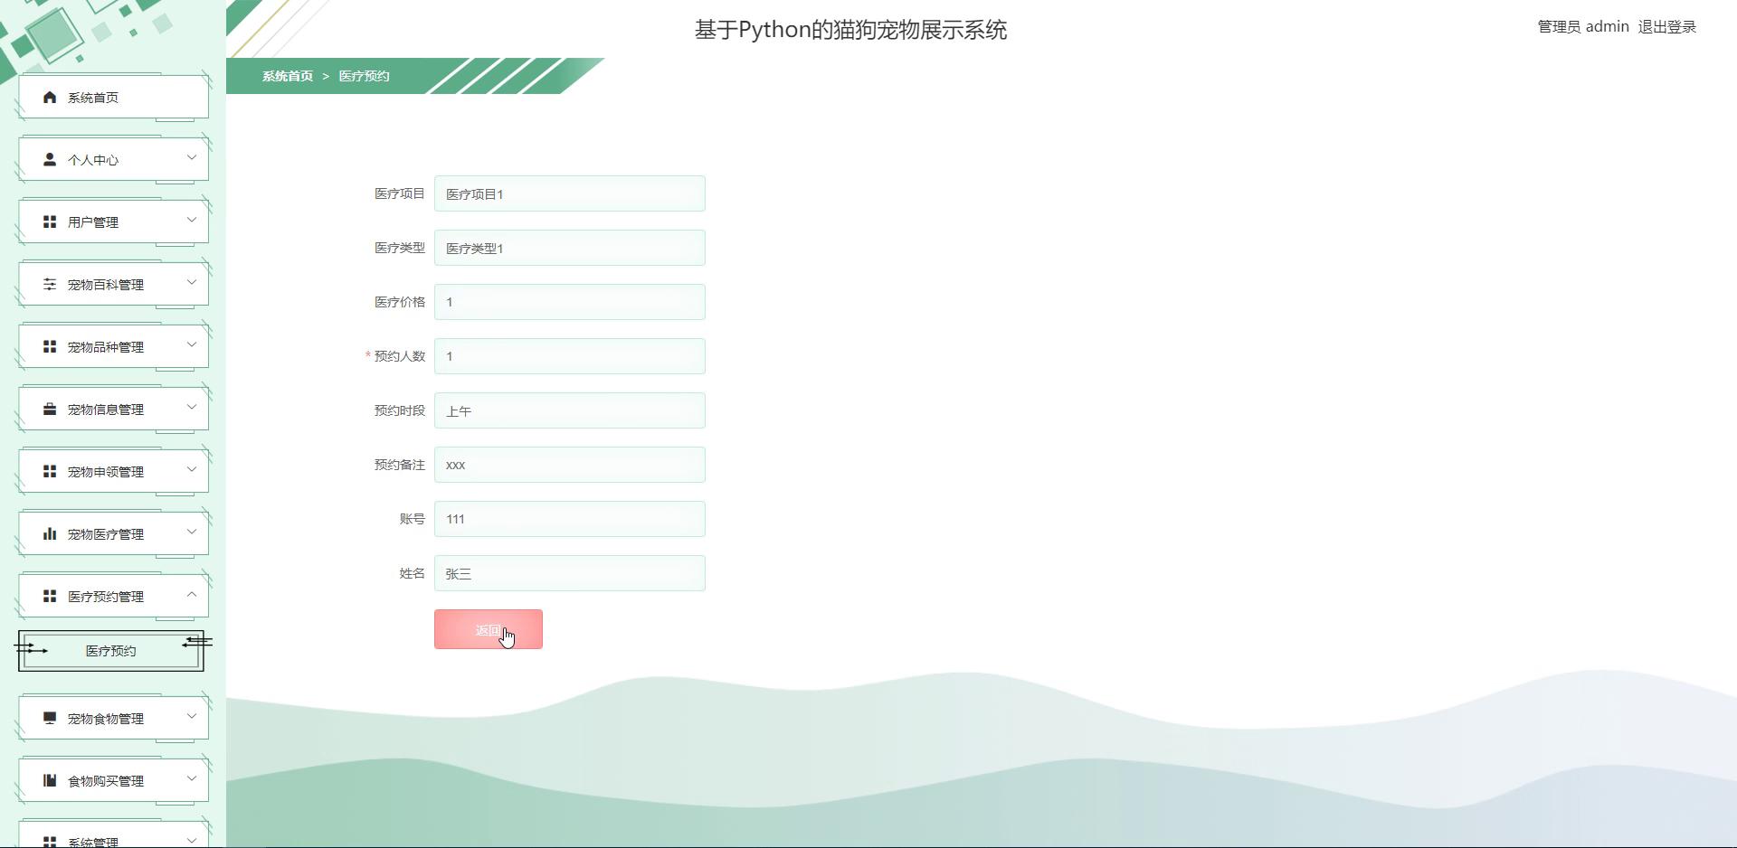This screenshot has height=848, width=1737.
Task: Click 医疗预约 in the breadcrumb
Action: pyautogui.click(x=364, y=76)
